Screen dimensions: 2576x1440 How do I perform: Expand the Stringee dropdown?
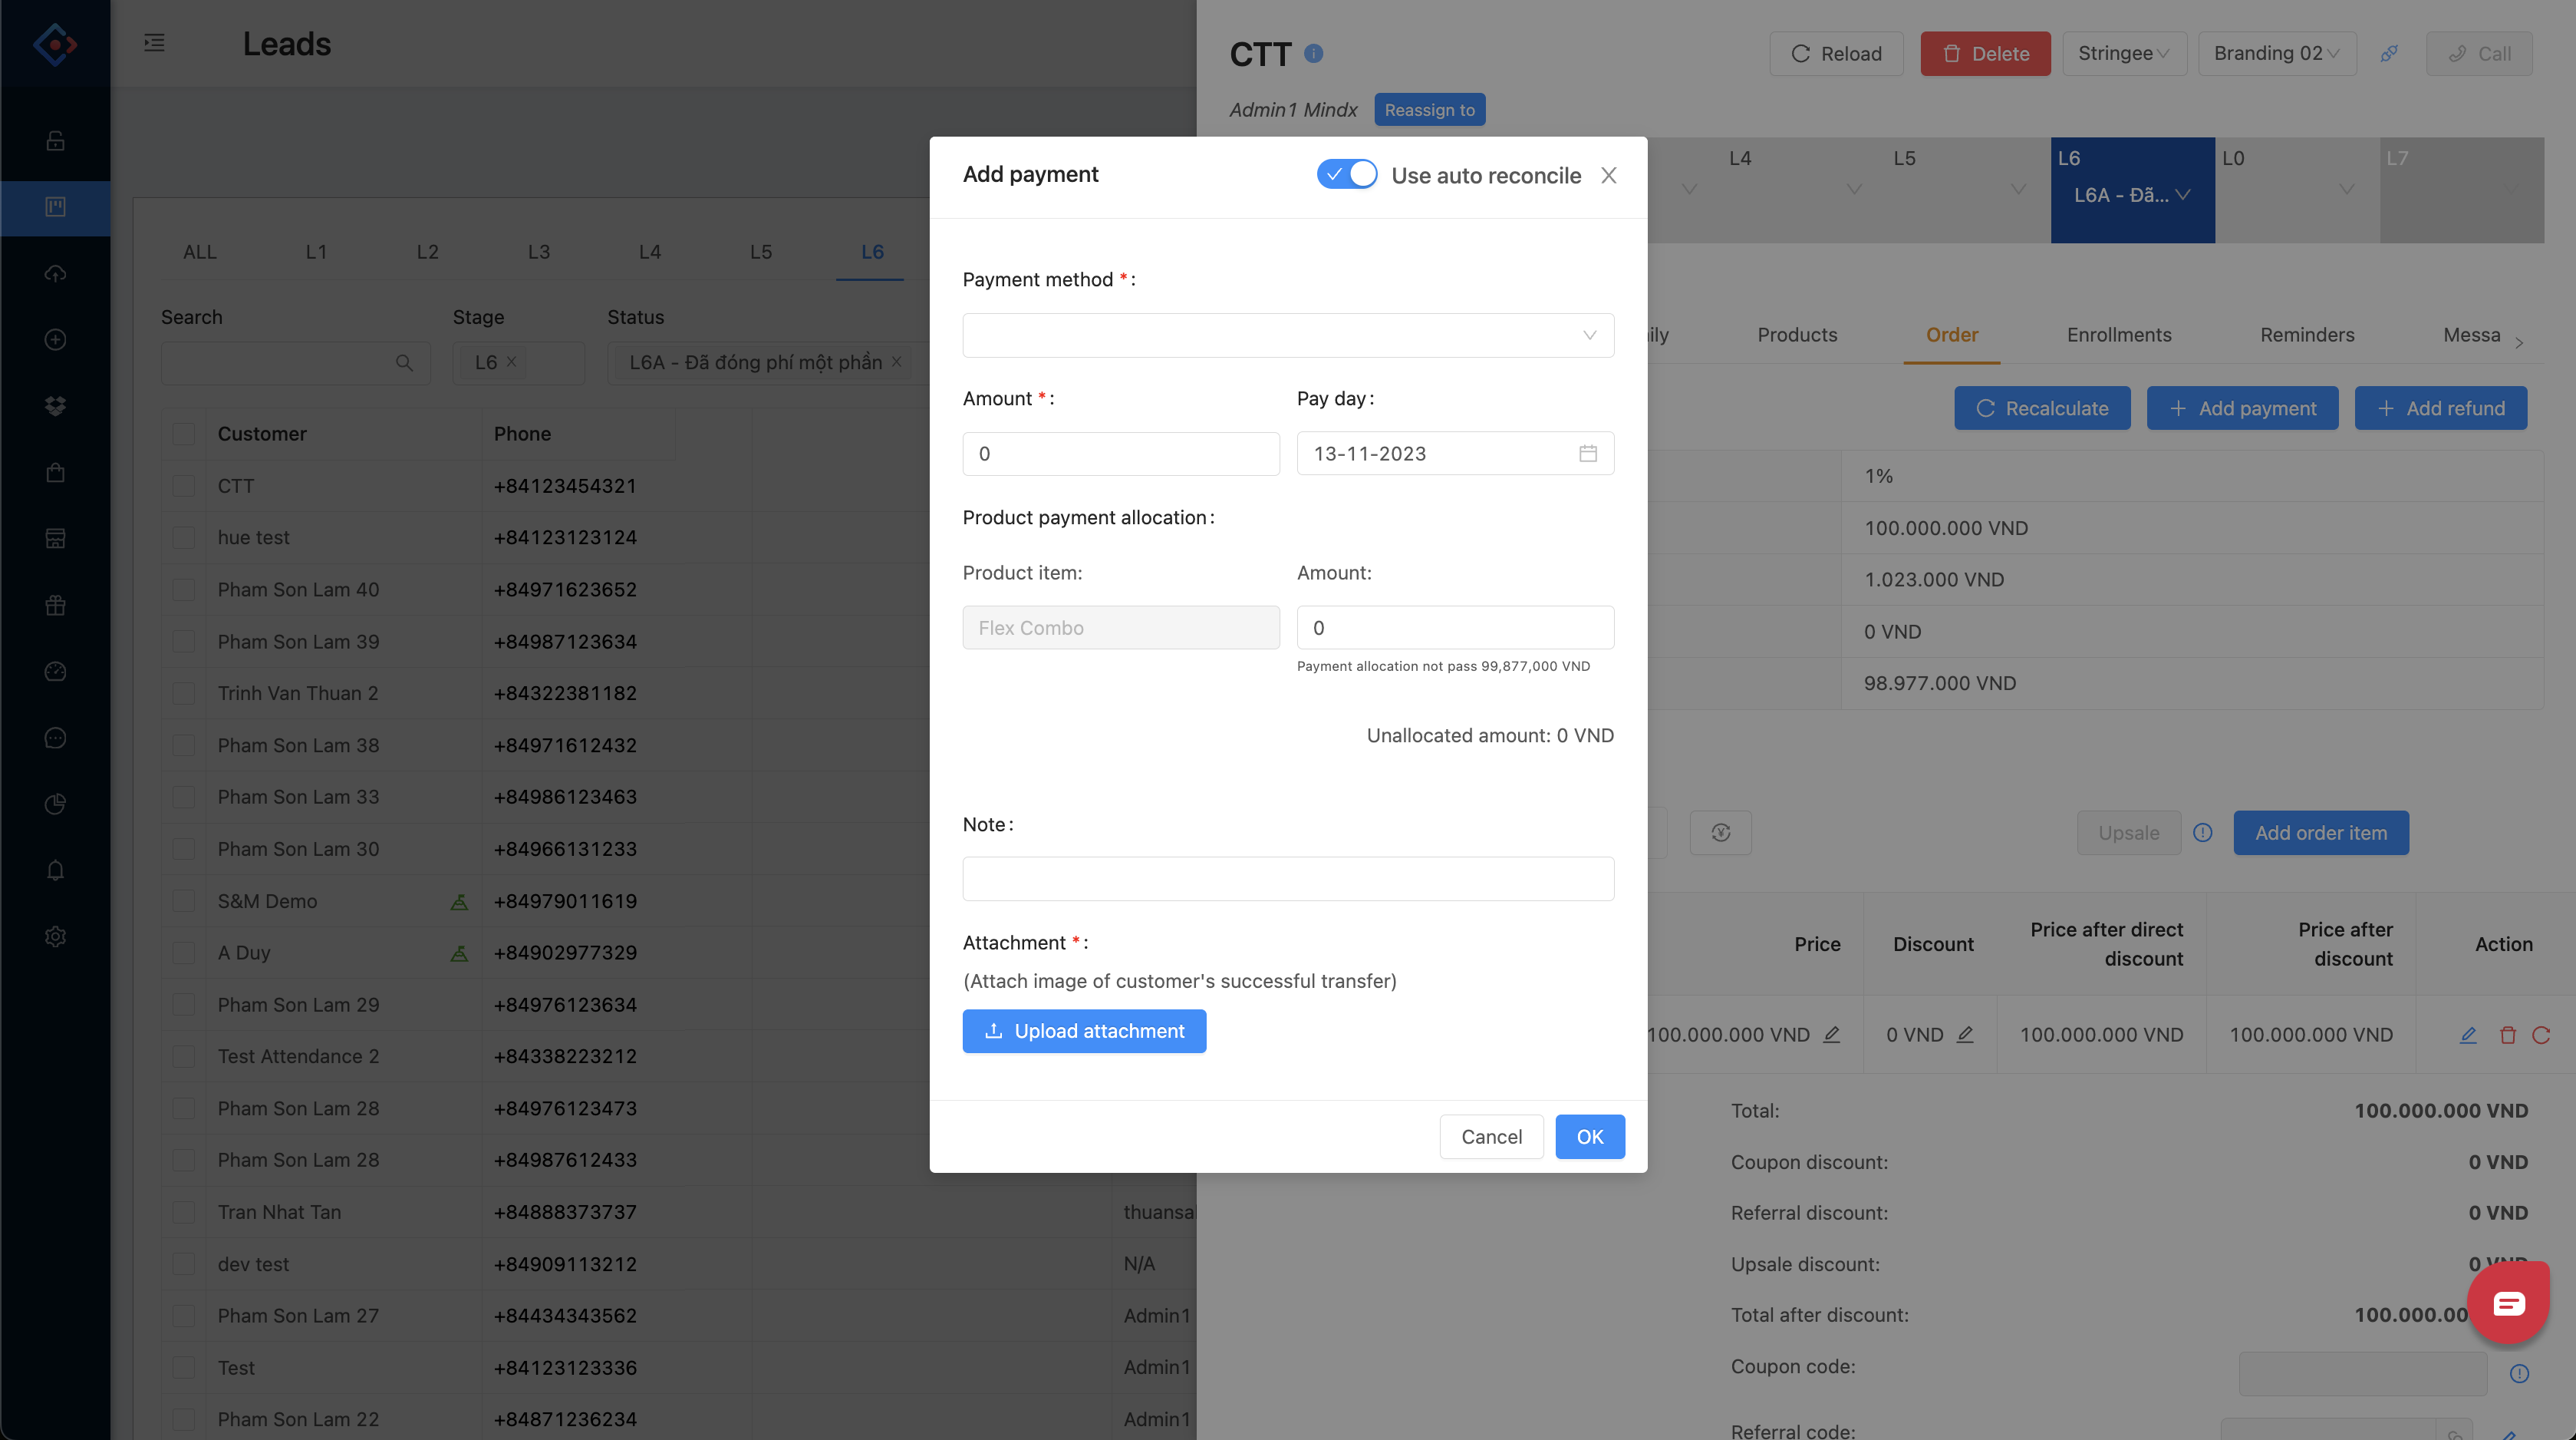[2123, 54]
